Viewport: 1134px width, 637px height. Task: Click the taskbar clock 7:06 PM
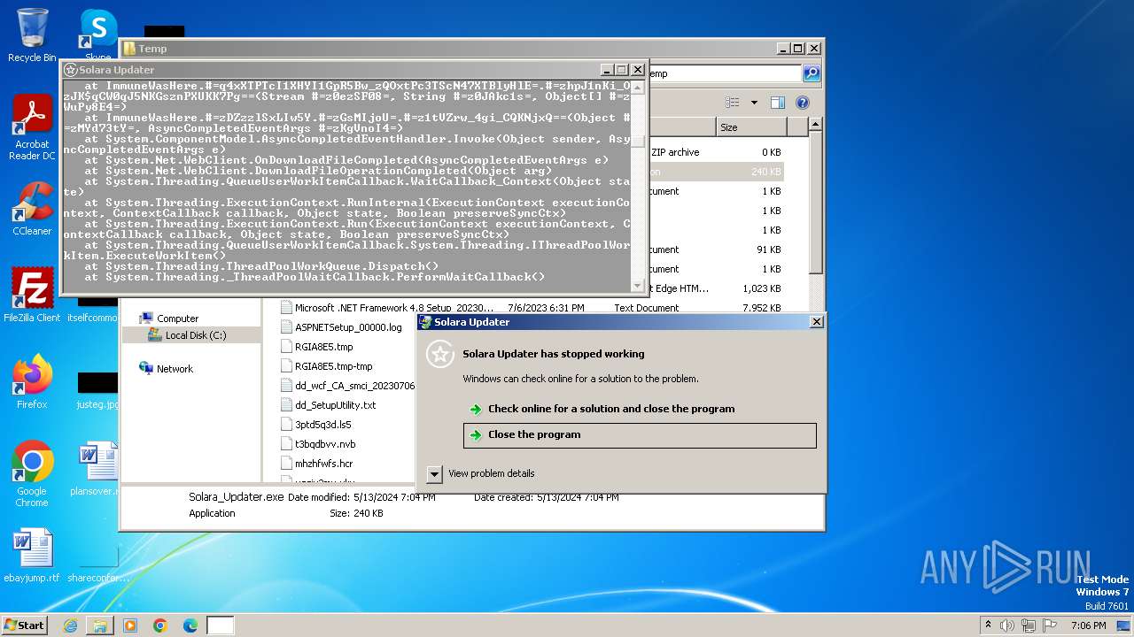tap(1089, 625)
